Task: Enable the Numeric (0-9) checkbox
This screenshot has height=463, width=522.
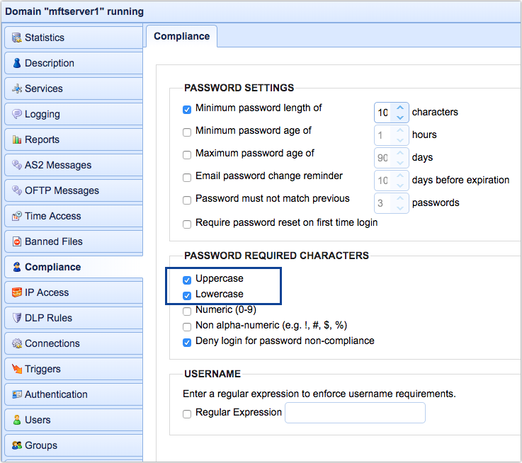Action: [187, 311]
